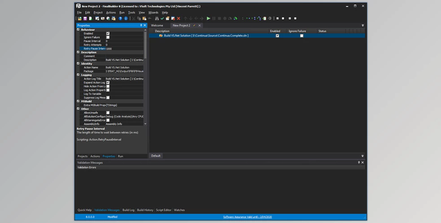
Task: Click the green Run play icon
Action: (x=208, y=19)
